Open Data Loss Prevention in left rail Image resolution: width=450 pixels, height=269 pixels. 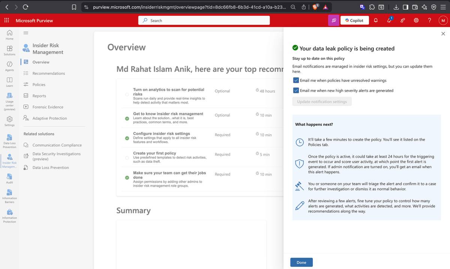9,141
